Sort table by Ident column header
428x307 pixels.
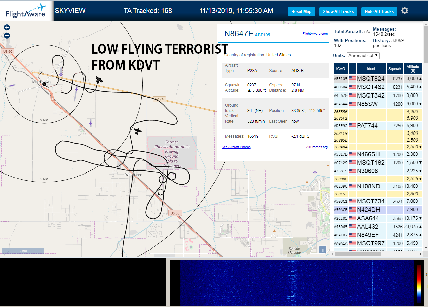371,69
